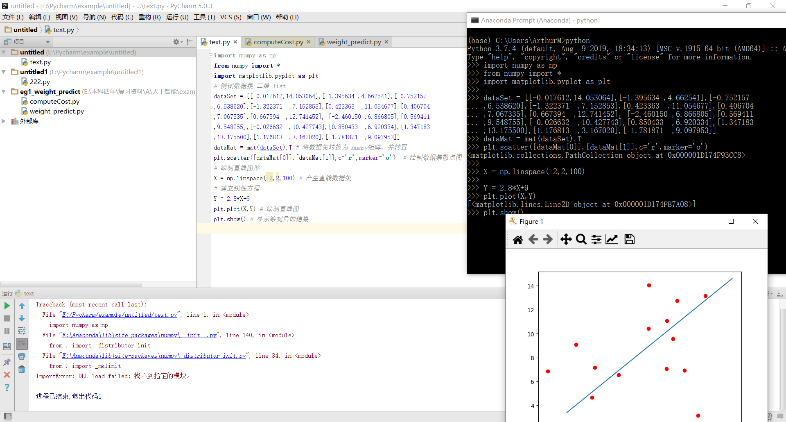Pin the Run tab with pushpin icon
The height and width of the screenshot is (422, 786).
point(7,362)
